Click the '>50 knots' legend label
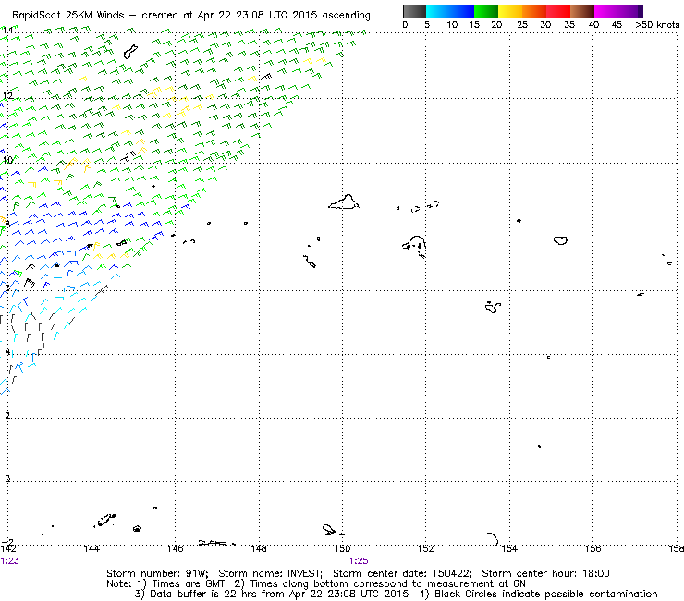Viewport: 684px width, 601px height. pyautogui.click(x=657, y=25)
